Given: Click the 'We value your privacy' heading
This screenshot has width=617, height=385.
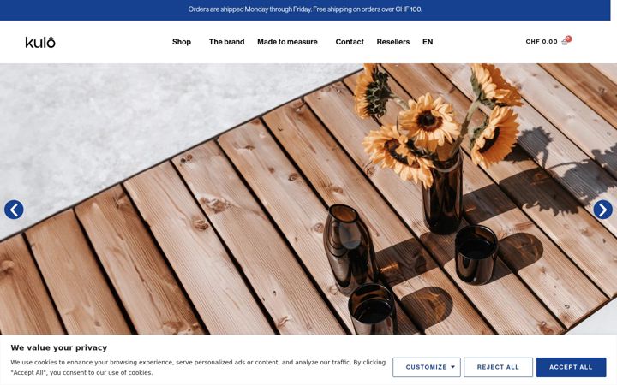Looking at the screenshot, I should (59, 347).
